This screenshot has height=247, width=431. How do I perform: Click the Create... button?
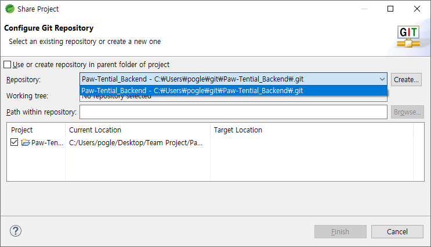tap(406, 79)
